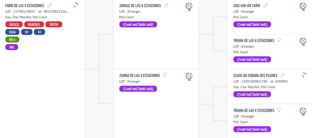Click the globe icon on the upper Triana de las 4 Estaciones card

click(303, 41)
